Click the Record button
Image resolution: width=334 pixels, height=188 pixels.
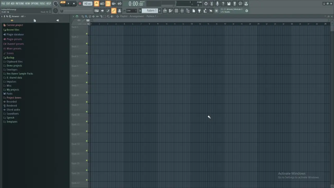tap(80, 4)
